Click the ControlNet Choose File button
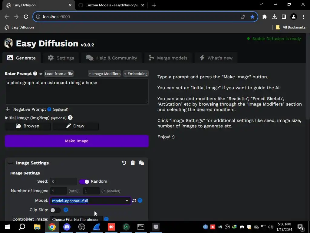The height and width of the screenshot is (233, 310). [x=62, y=219]
